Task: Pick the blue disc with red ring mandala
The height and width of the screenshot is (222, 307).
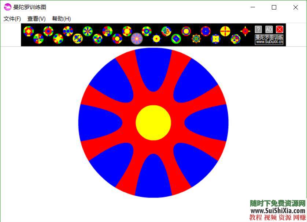Action: [206, 31]
